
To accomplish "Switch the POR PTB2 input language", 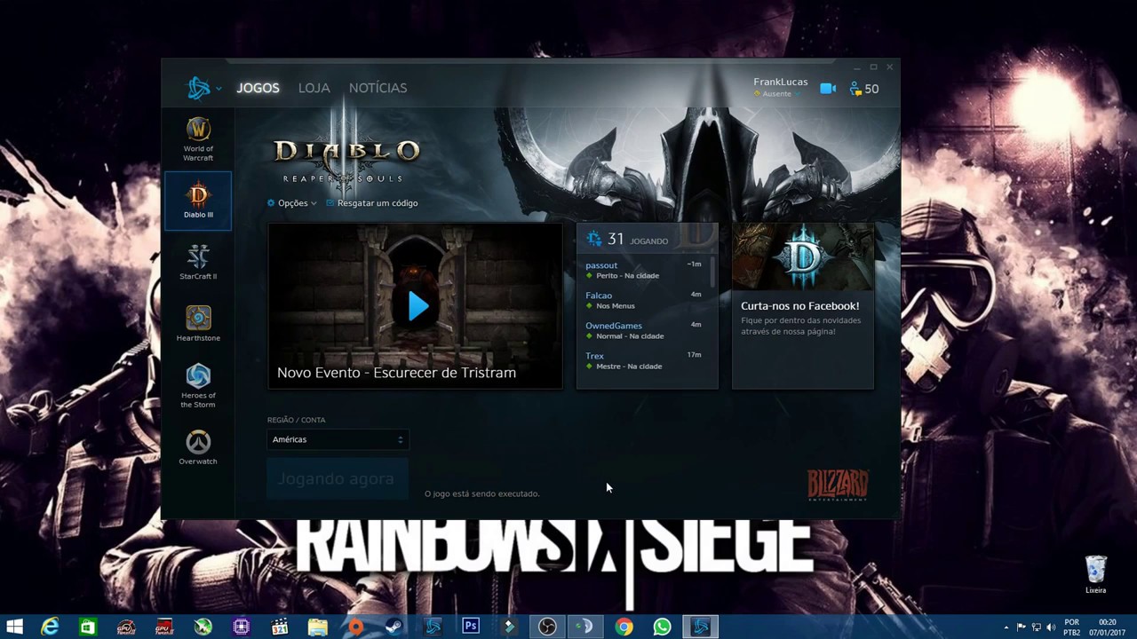I will (1072, 627).
